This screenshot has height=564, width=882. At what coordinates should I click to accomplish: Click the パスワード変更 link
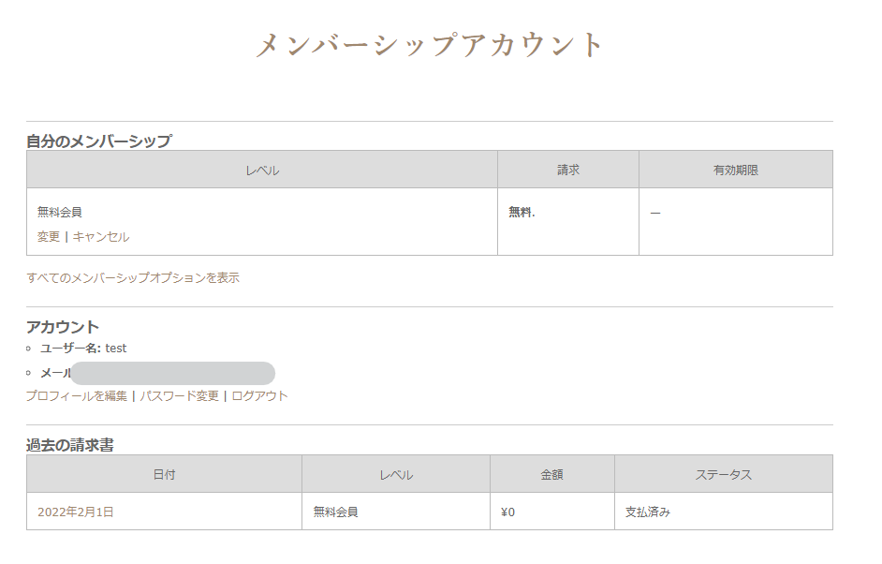[179, 396]
